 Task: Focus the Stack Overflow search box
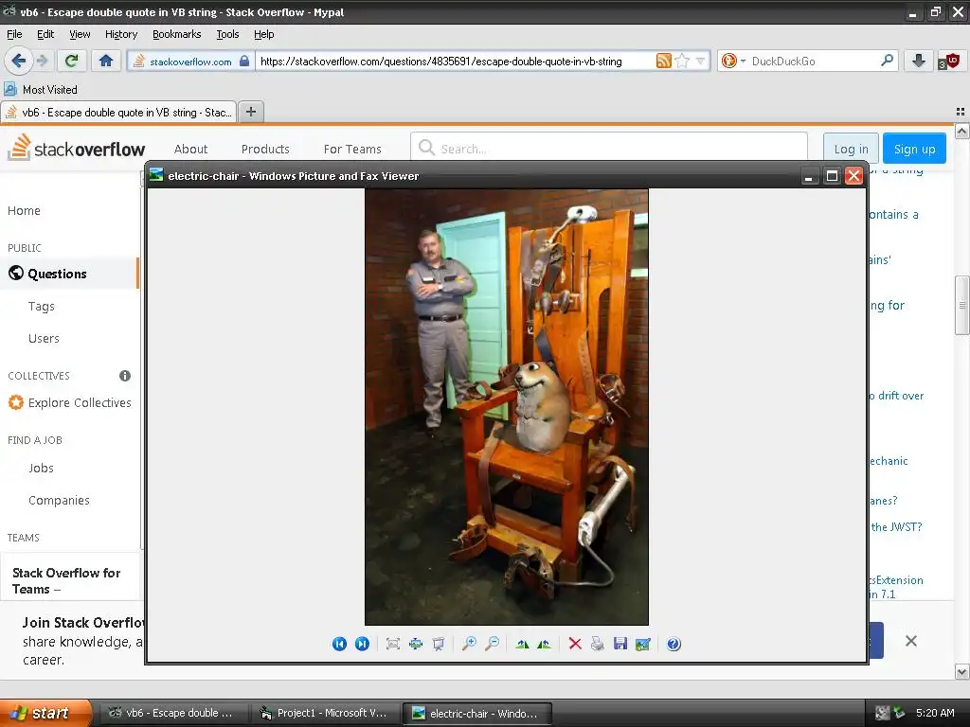coord(609,149)
